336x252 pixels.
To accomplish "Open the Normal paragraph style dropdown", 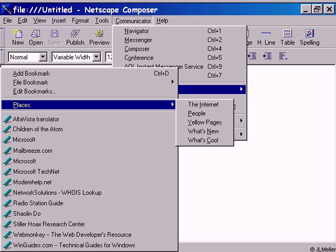I will [x=43, y=57].
